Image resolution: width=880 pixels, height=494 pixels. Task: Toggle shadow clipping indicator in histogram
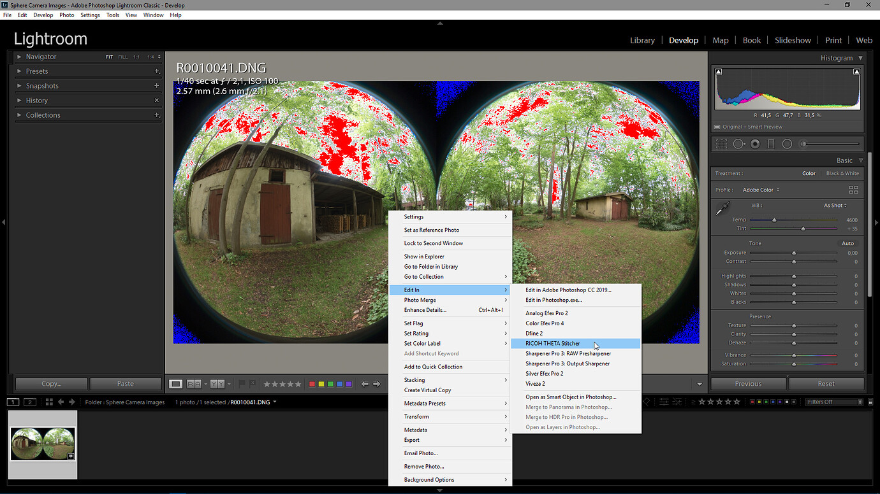tap(719, 72)
